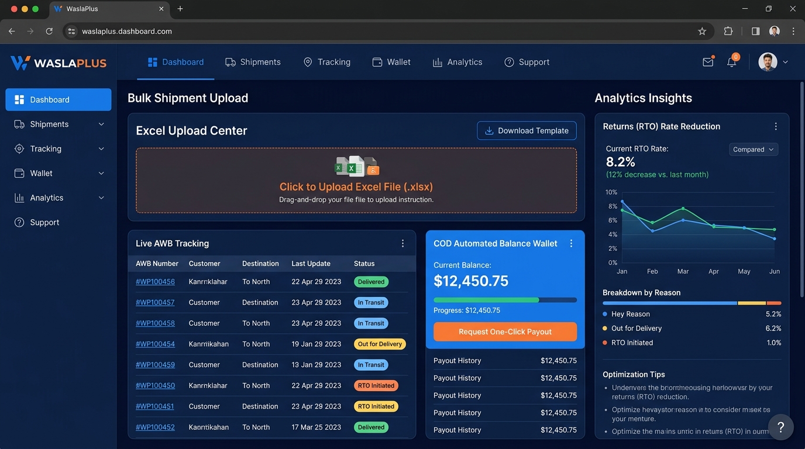Click the Out for Delivery status badge
This screenshot has height=449, width=805.
380,344
